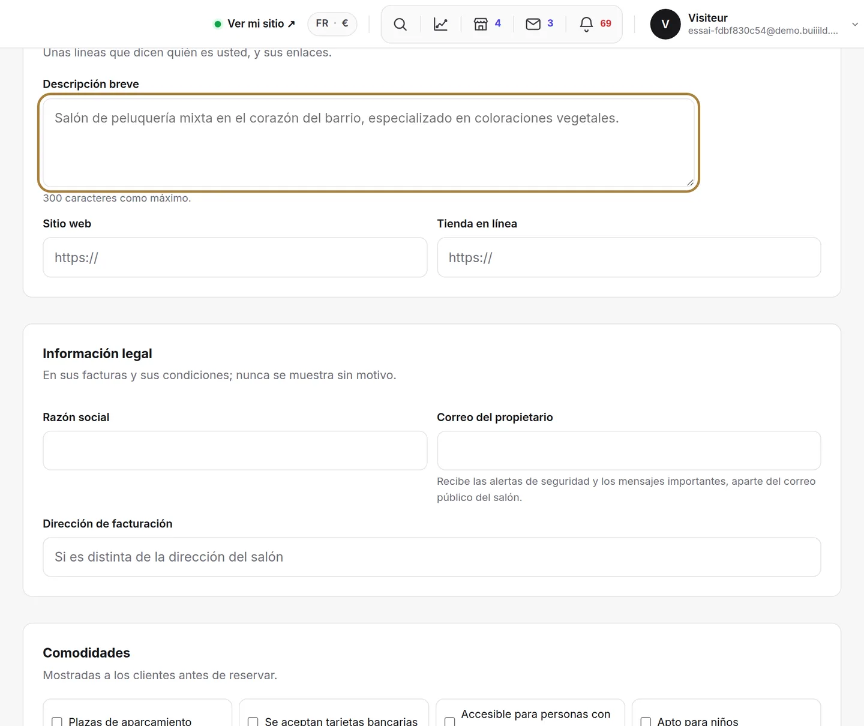Image resolution: width=864 pixels, height=726 pixels.
Task: Open the FR · € language and currency selector
Action: tap(332, 24)
